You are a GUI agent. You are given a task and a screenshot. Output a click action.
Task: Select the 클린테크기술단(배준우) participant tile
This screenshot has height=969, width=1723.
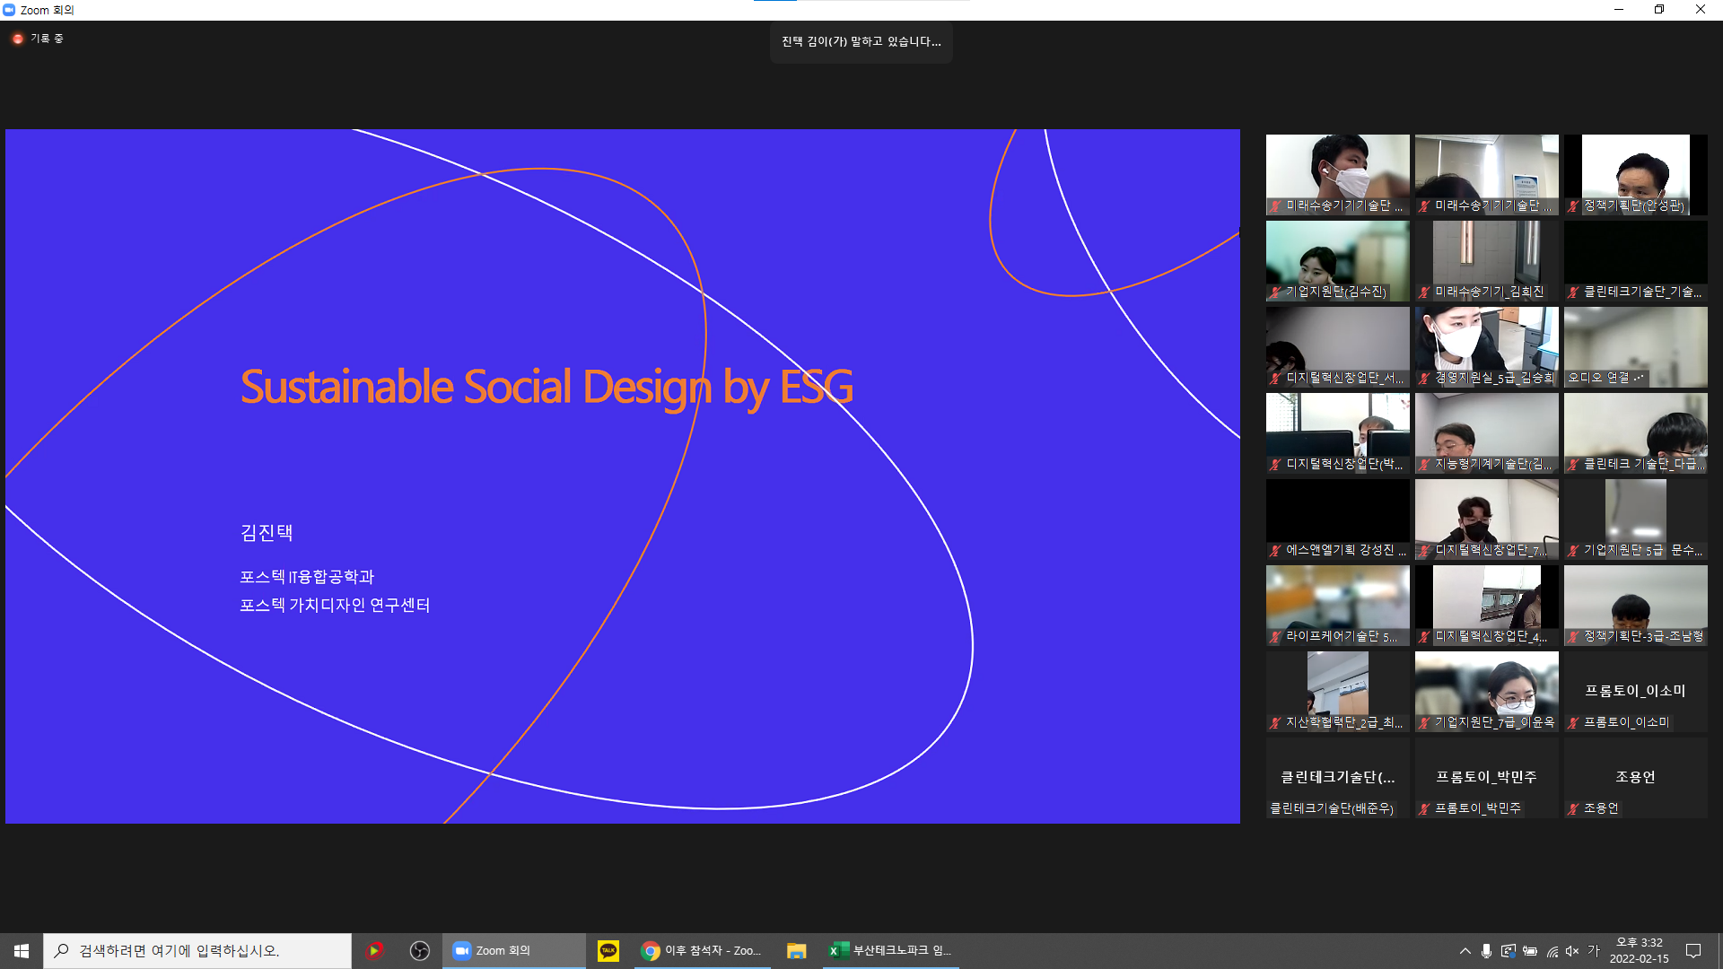tap(1337, 778)
